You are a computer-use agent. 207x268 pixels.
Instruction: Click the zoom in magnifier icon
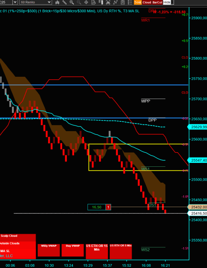click(x=72, y=2)
